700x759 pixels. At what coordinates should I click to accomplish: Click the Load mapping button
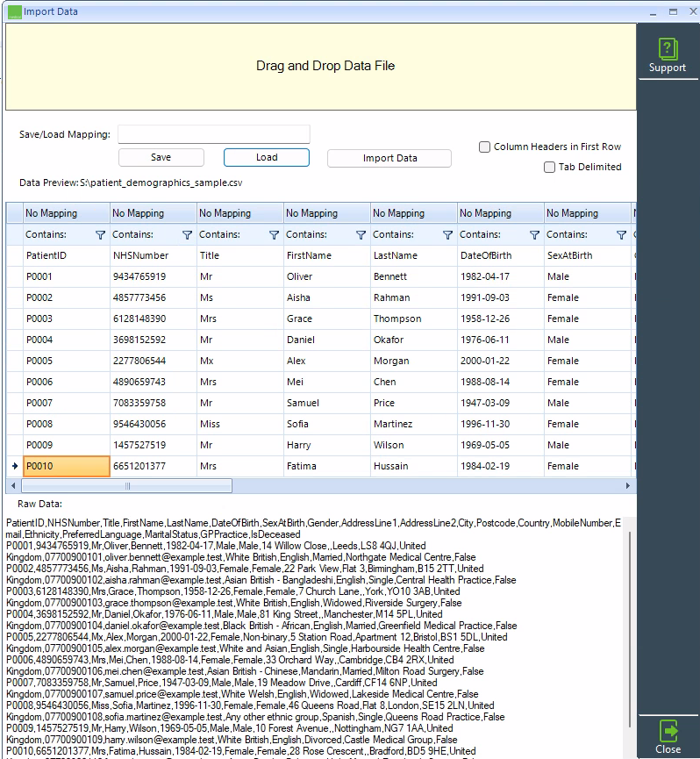(x=267, y=157)
